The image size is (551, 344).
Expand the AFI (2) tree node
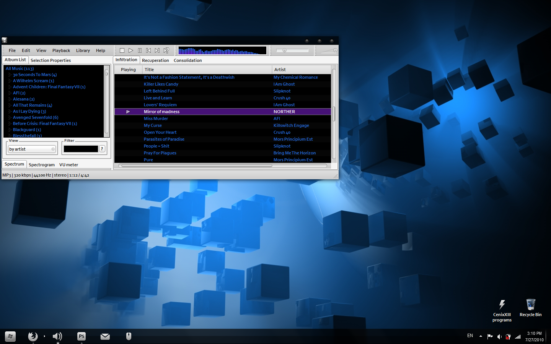point(10,93)
